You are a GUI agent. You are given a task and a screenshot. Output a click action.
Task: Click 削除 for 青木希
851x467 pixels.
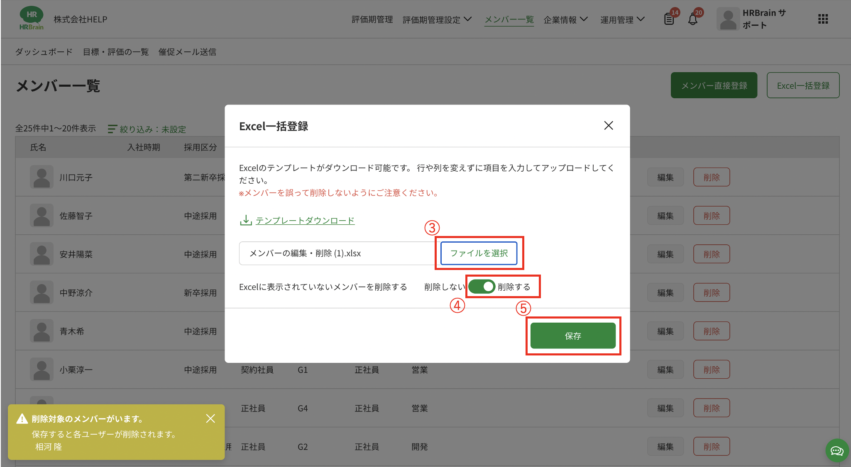click(x=712, y=331)
